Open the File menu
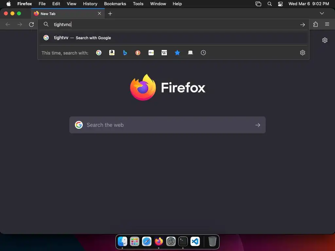The image size is (335, 251). pyautogui.click(x=42, y=4)
